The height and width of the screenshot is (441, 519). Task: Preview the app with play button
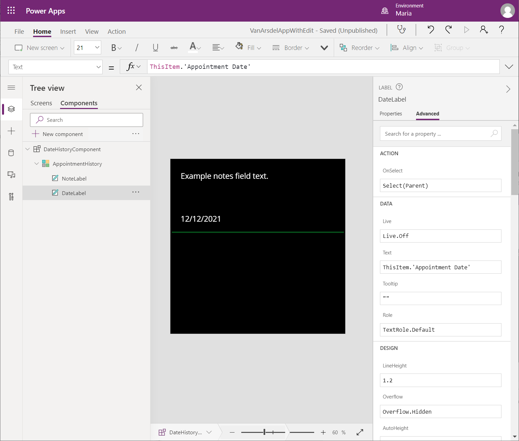466,30
